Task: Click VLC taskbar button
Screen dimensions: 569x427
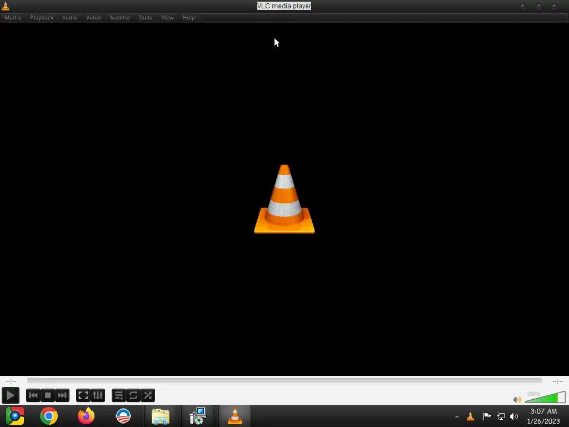Action: click(235, 416)
